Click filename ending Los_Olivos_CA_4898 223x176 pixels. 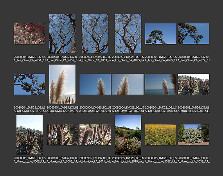161,109
